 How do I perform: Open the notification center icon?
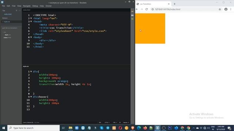point(229,128)
